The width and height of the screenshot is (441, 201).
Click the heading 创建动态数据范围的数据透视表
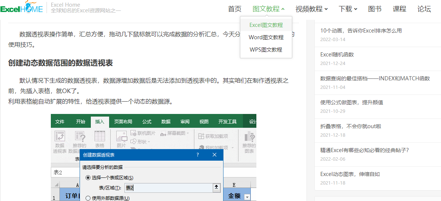point(61,63)
